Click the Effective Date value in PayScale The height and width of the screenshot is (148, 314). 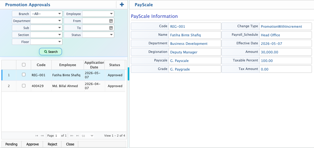tap(271, 44)
